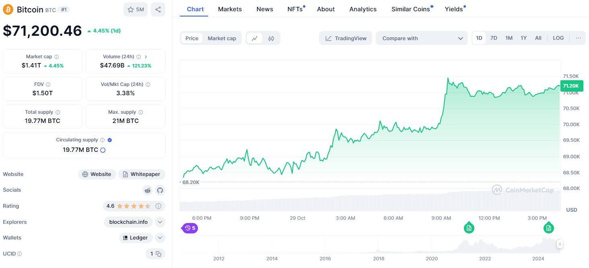The width and height of the screenshot is (589, 268).
Task: Open the Whitepaper link
Action: [x=142, y=174]
